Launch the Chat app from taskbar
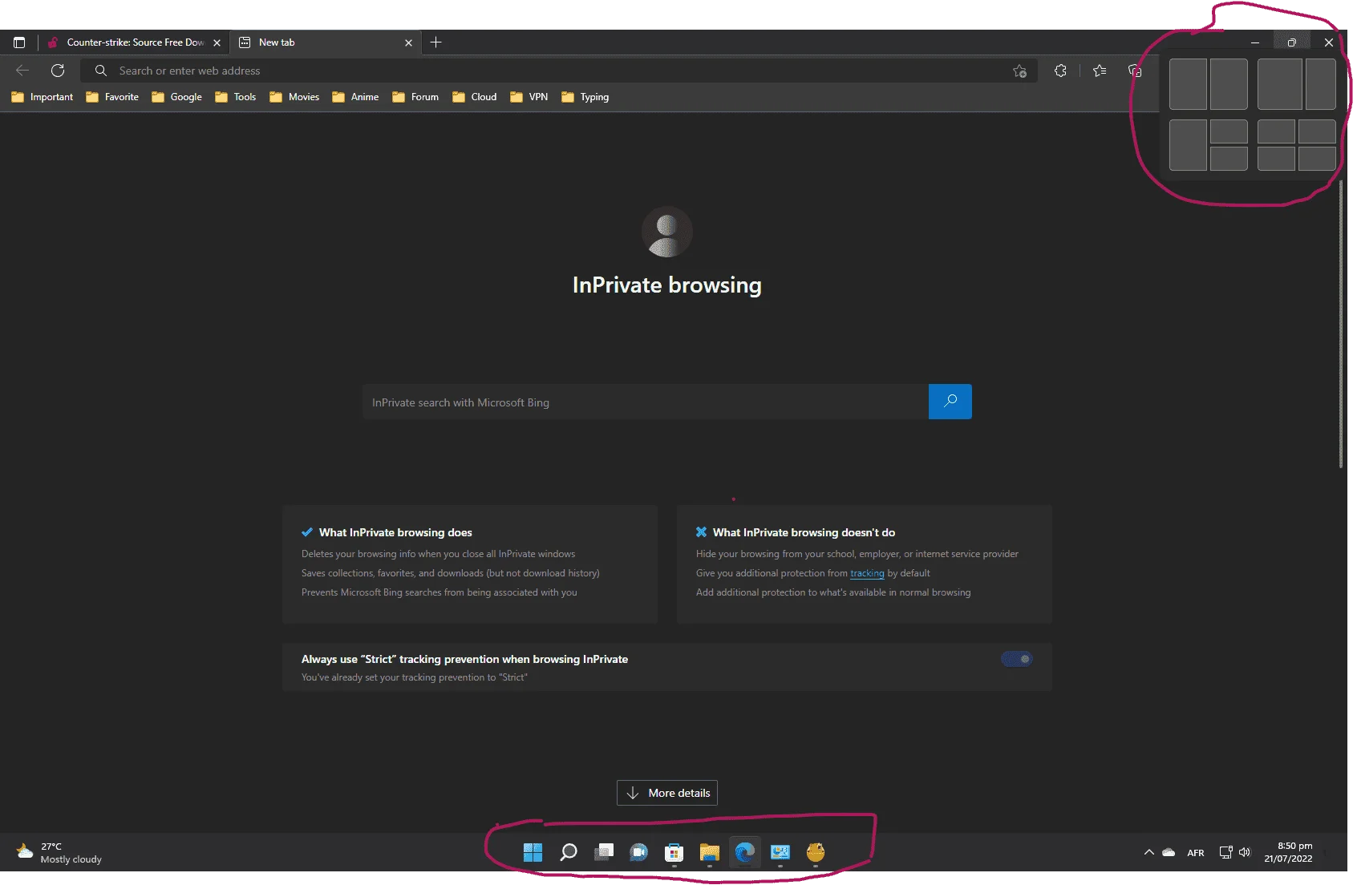Image resolution: width=1353 pixels, height=885 pixels. pyautogui.click(x=639, y=852)
